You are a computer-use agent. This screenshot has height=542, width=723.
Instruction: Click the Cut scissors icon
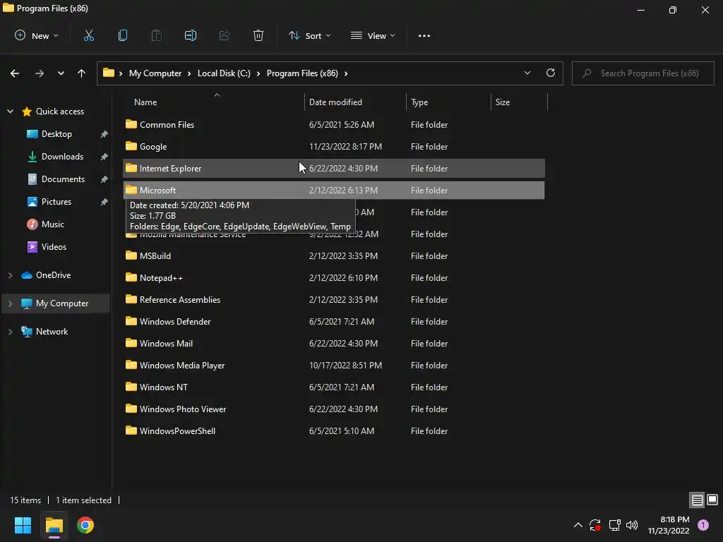coord(88,35)
